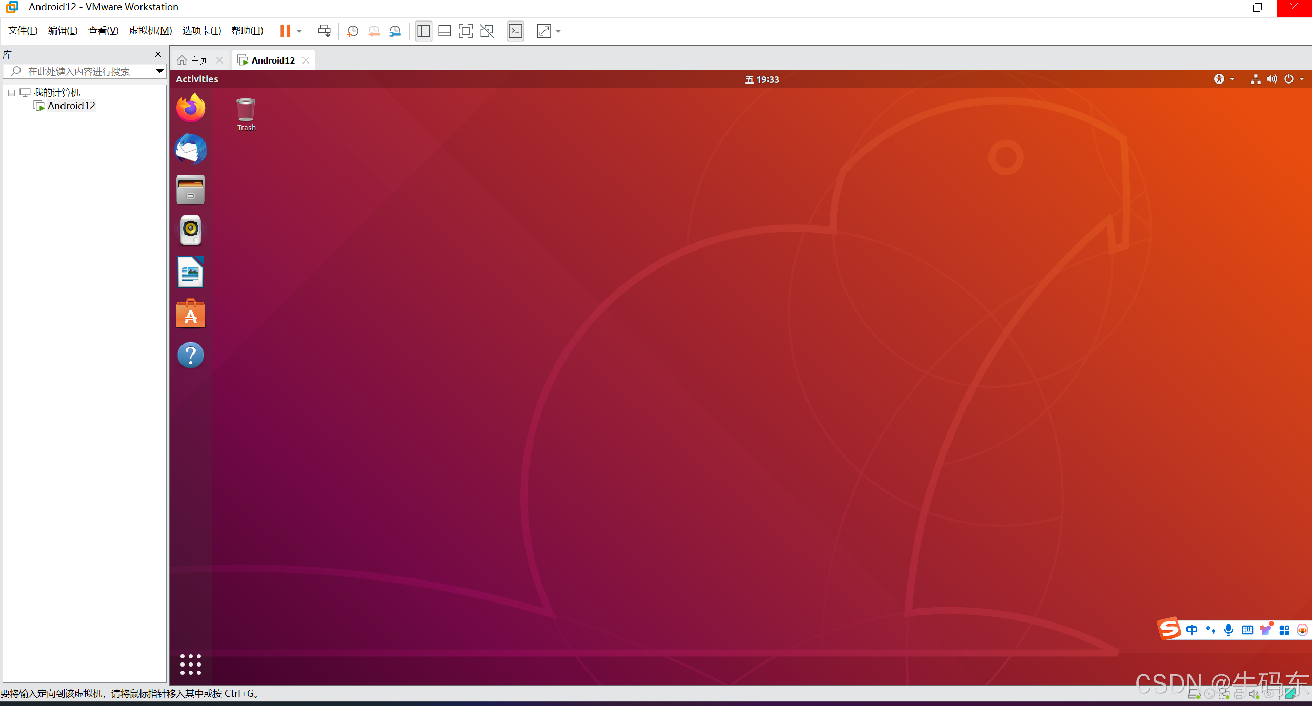
Task: Click send Ctrl+Alt+Del toolbar icon
Action: 324,31
